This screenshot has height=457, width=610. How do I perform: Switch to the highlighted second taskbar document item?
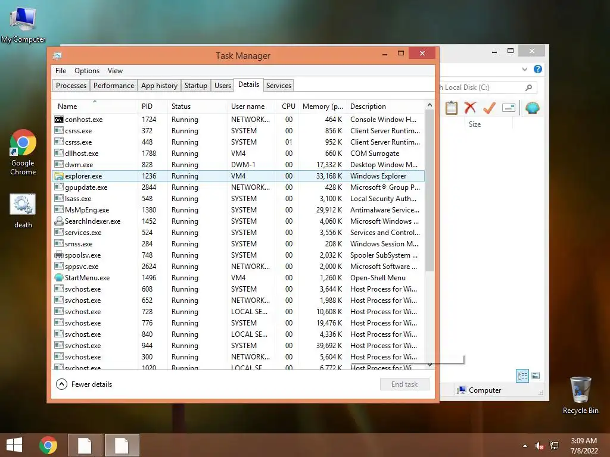click(122, 445)
